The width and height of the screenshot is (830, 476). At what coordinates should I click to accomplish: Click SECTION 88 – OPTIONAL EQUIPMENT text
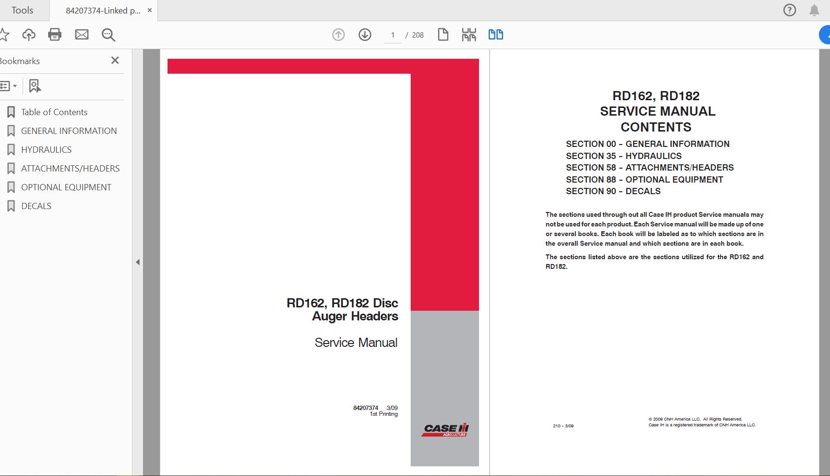(x=644, y=179)
